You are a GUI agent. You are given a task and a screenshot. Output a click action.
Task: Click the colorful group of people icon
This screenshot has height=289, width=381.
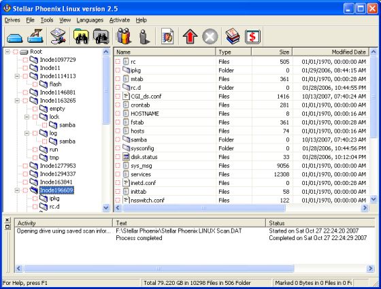124,36
